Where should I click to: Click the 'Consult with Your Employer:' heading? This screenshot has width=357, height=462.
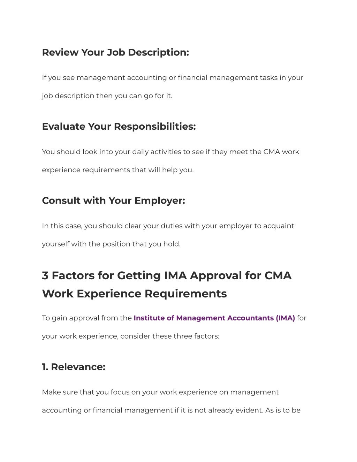click(113, 200)
